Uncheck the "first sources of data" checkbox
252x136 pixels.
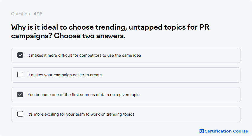point(20,94)
